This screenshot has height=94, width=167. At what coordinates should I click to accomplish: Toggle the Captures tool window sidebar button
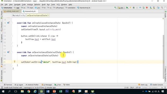coord(2,38)
